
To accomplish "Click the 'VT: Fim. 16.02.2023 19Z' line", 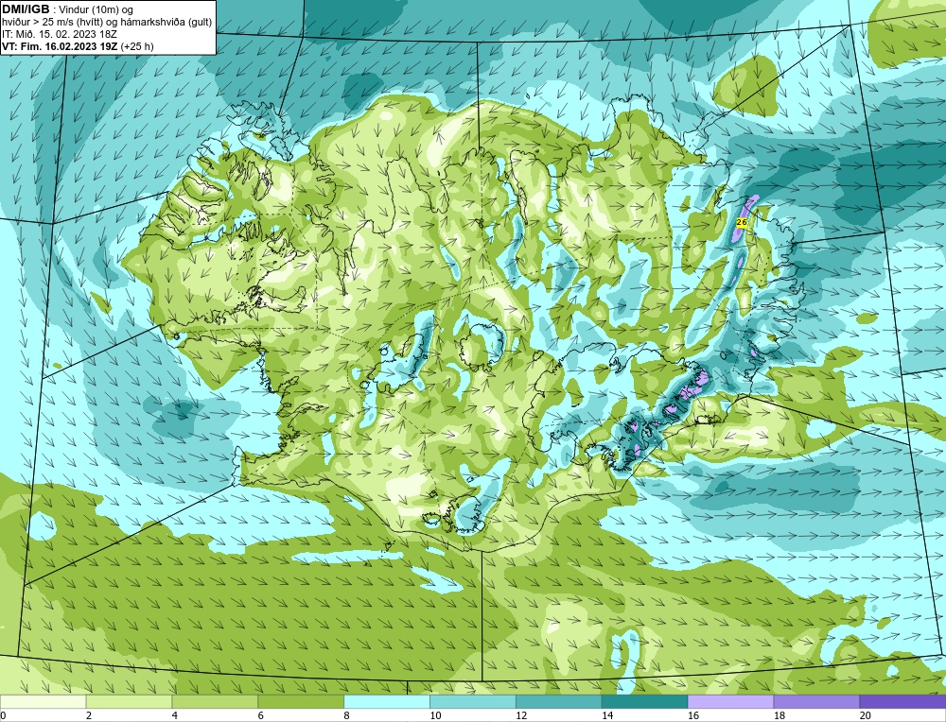I will pyautogui.click(x=60, y=45).
